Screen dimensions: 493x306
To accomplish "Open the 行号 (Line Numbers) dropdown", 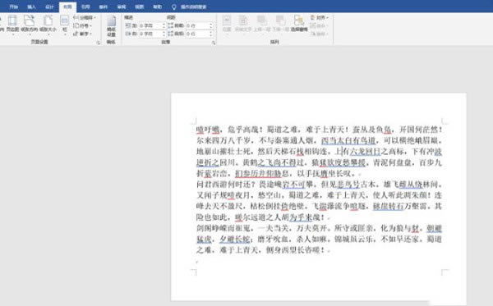I will pyautogui.click(x=82, y=25).
